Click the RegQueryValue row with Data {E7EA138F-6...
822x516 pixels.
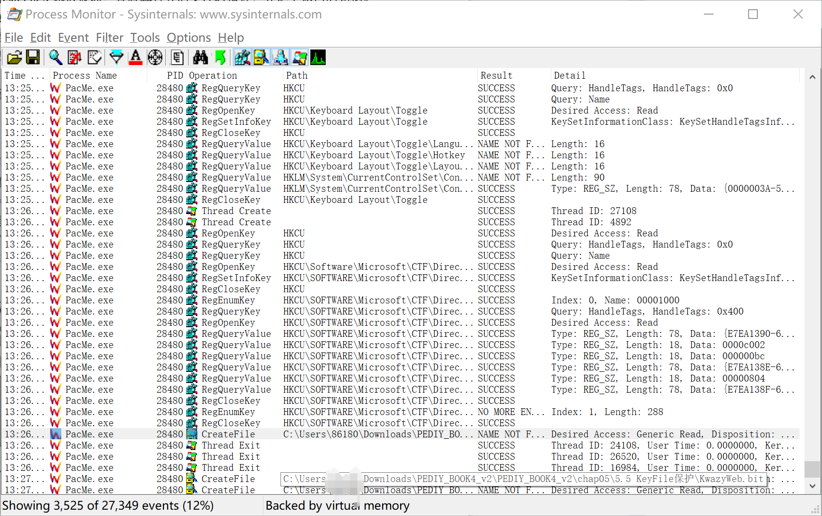[401, 389]
